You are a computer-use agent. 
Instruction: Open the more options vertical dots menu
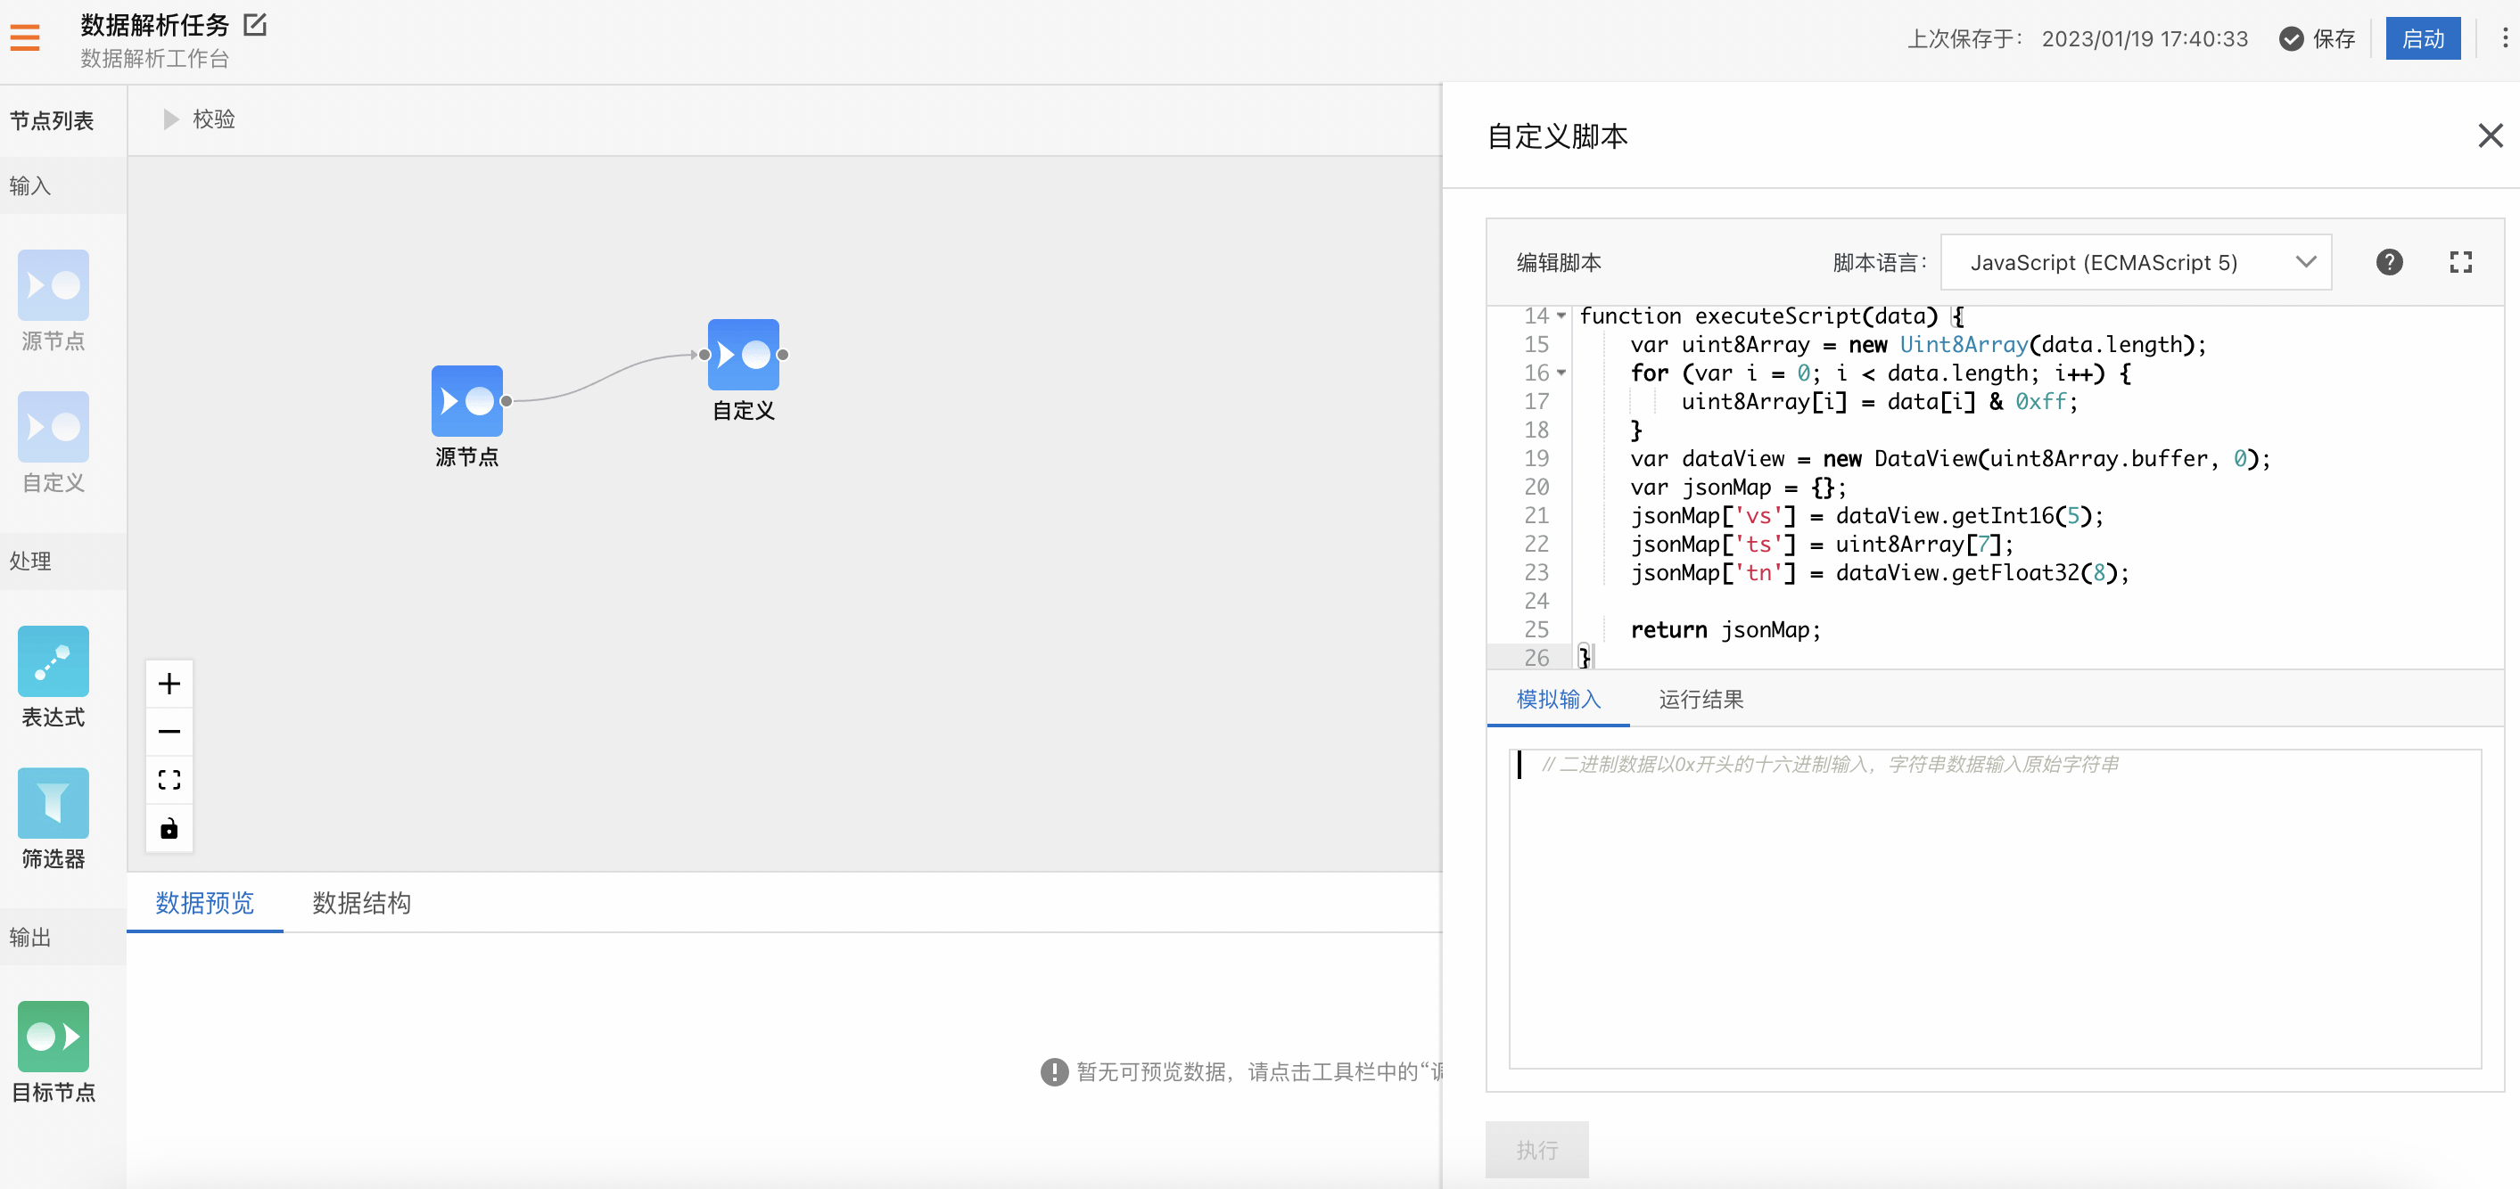[x=2504, y=38]
